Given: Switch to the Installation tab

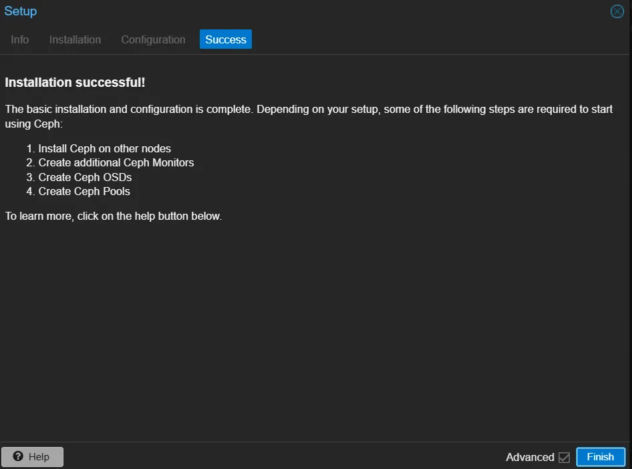Looking at the screenshot, I should click(x=75, y=39).
